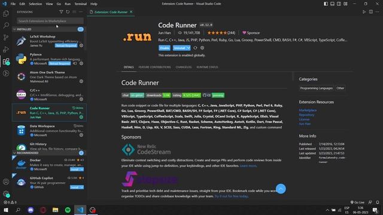Click the scroll-to-top round button
The image size is (383, 215).
(x=281, y=189)
